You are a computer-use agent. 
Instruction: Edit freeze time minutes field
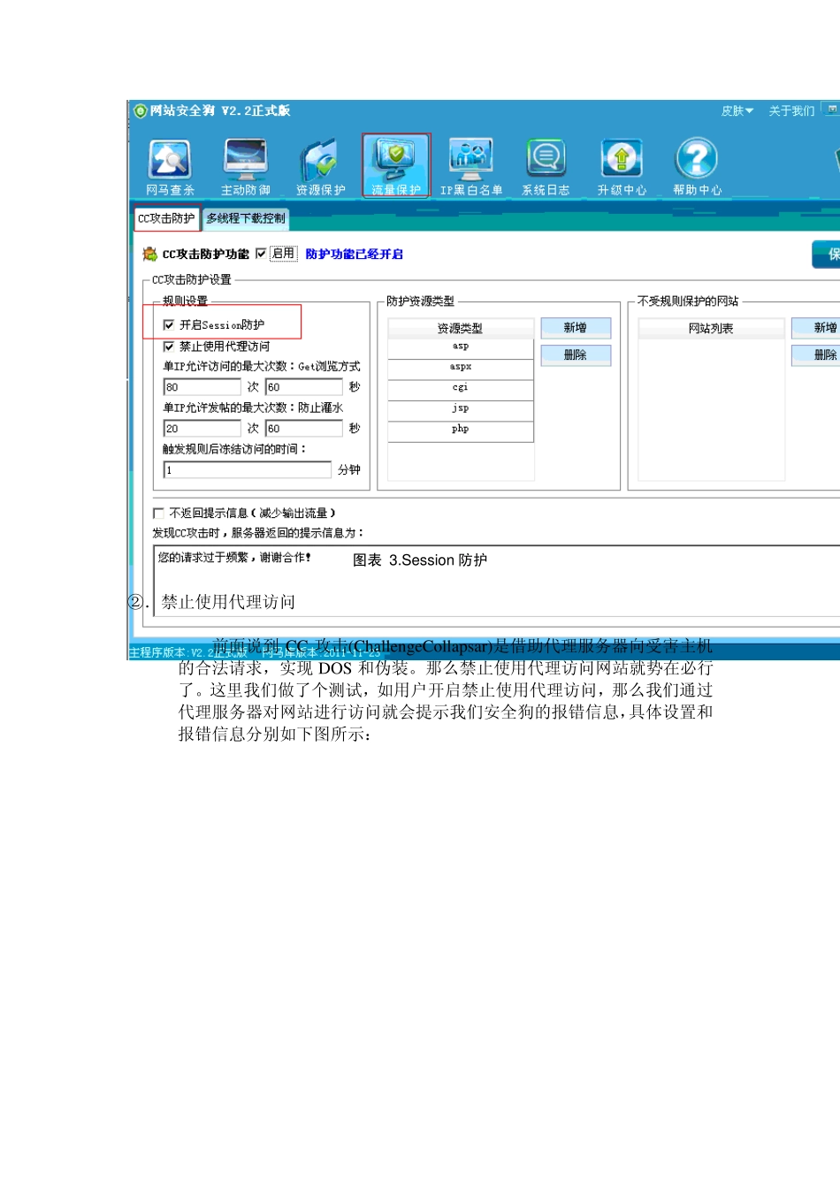pos(248,470)
